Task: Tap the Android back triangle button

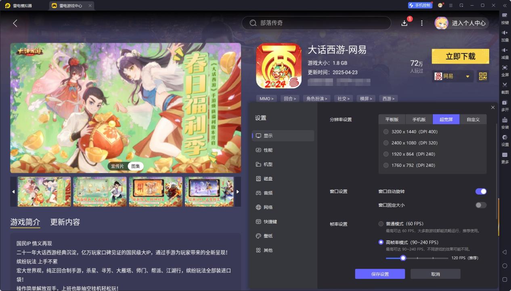Action: pos(505,252)
